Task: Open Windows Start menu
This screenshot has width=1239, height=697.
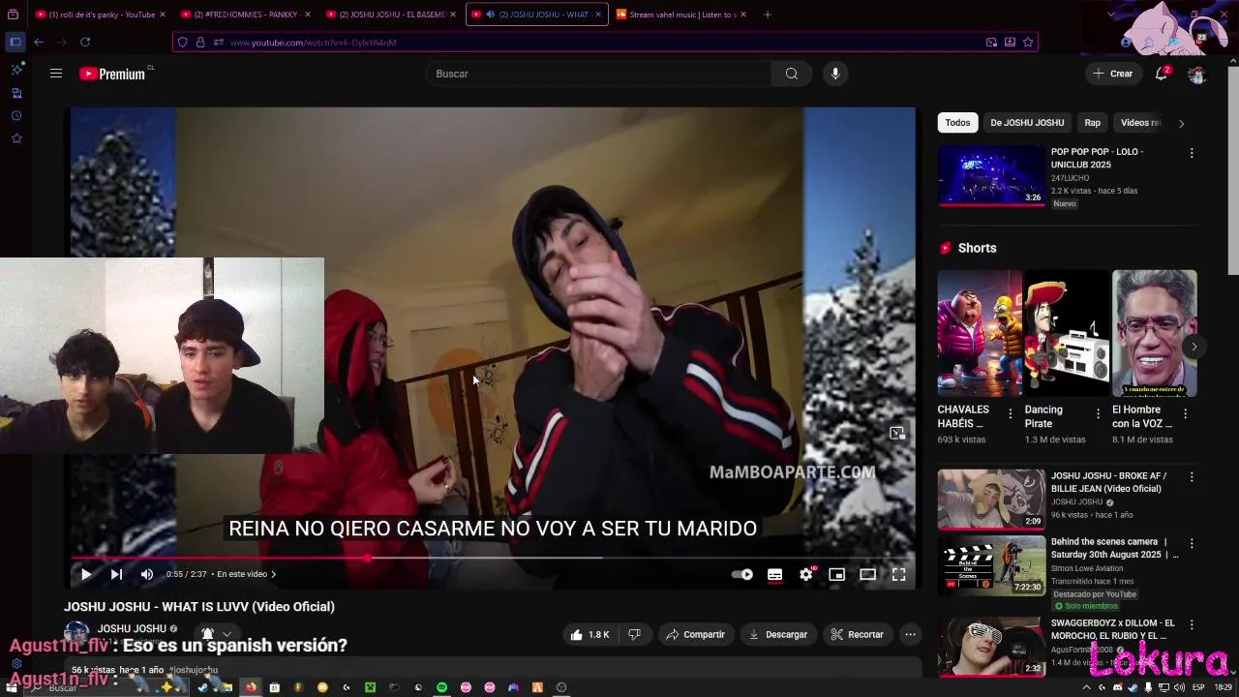Action: click(12, 687)
